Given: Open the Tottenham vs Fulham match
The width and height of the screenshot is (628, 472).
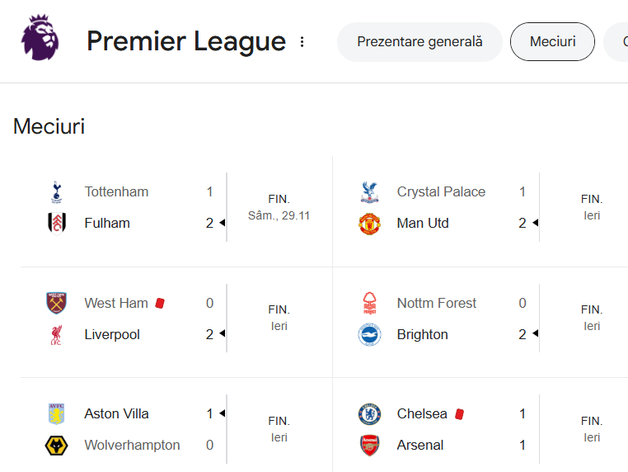Looking at the screenshot, I should [x=176, y=208].
